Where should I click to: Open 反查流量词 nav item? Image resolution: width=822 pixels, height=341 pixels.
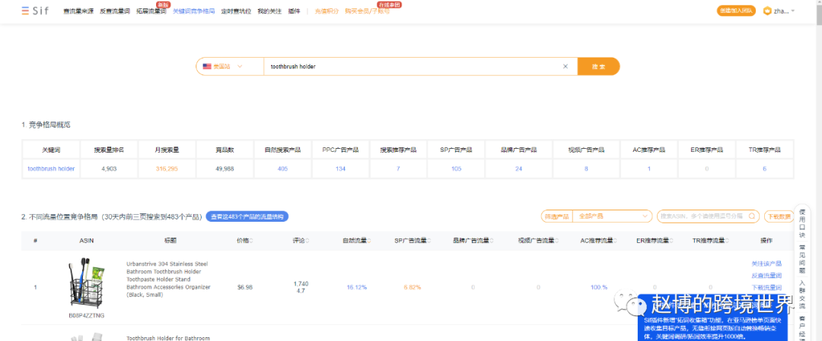[115, 11]
